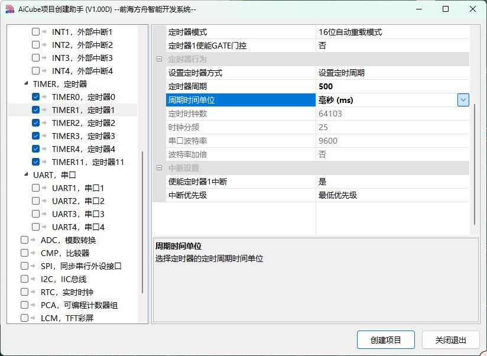Collapse the 定时器行为 property group
This screenshot has width=487, height=356.
pos(160,59)
